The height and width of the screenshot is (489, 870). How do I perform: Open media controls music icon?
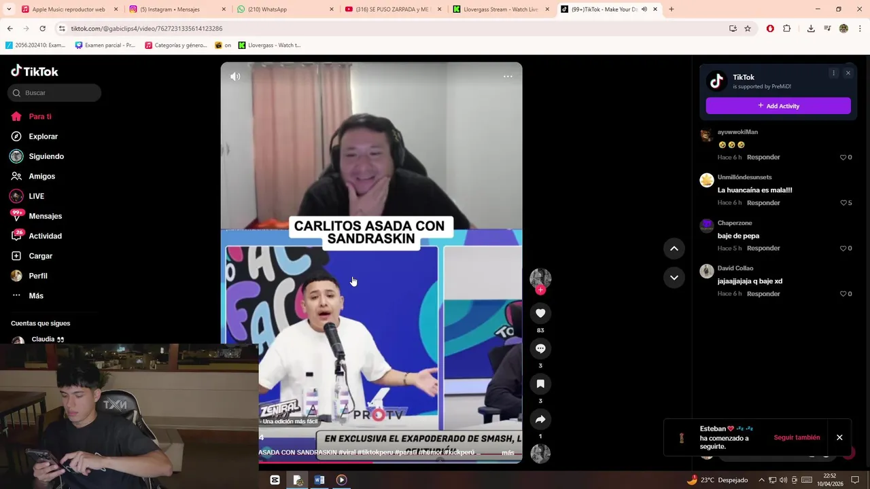click(827, 29)
